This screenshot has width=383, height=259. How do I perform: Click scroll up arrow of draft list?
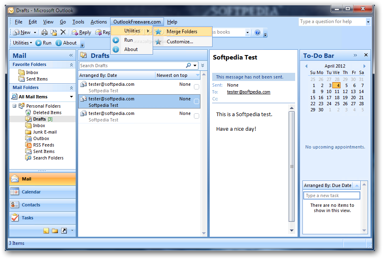[204, 74]
